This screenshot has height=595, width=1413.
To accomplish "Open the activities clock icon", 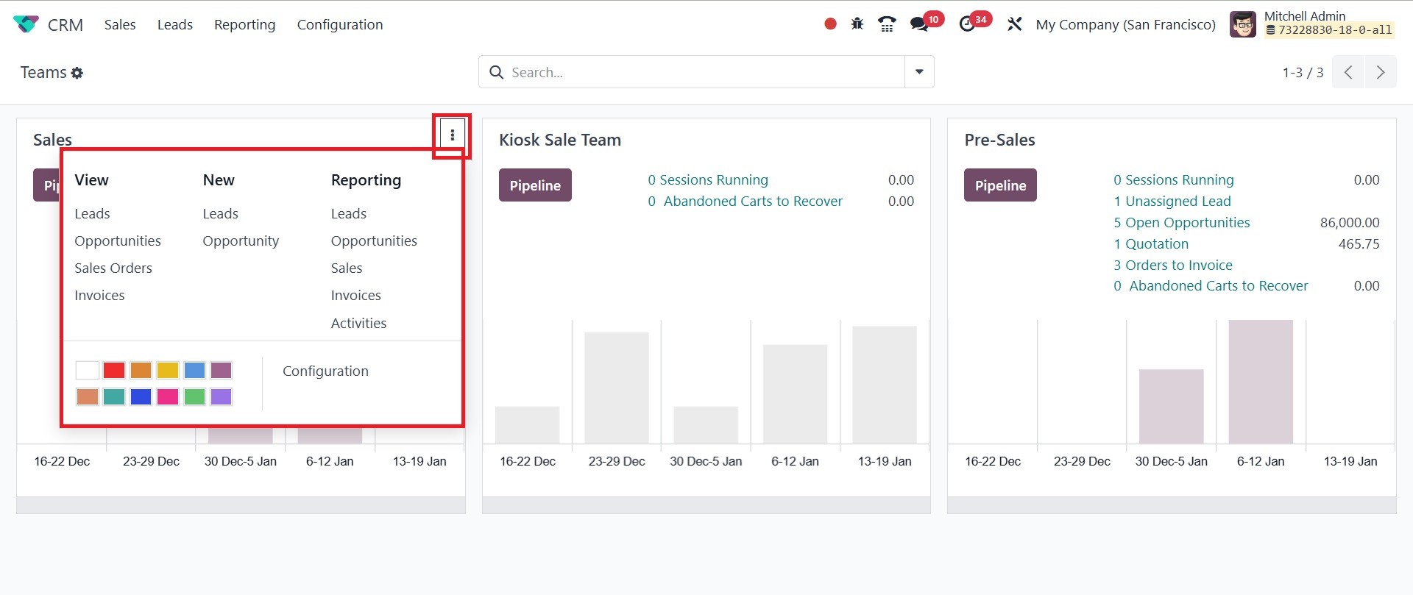I will click(967, 24).
